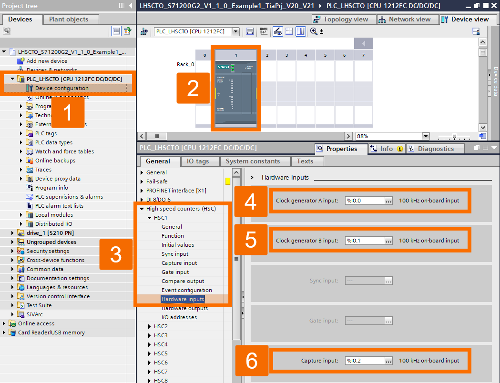Screen dimensions: 500x383
Task: Select the CPU module in rack slot 1
Action: [x=236, y=92]
